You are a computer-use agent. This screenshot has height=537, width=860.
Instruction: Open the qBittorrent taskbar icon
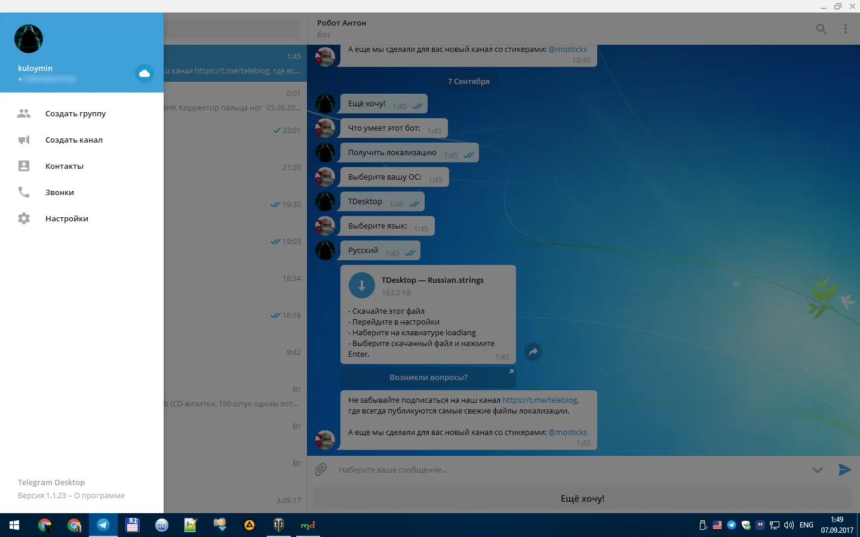point(161,525)
